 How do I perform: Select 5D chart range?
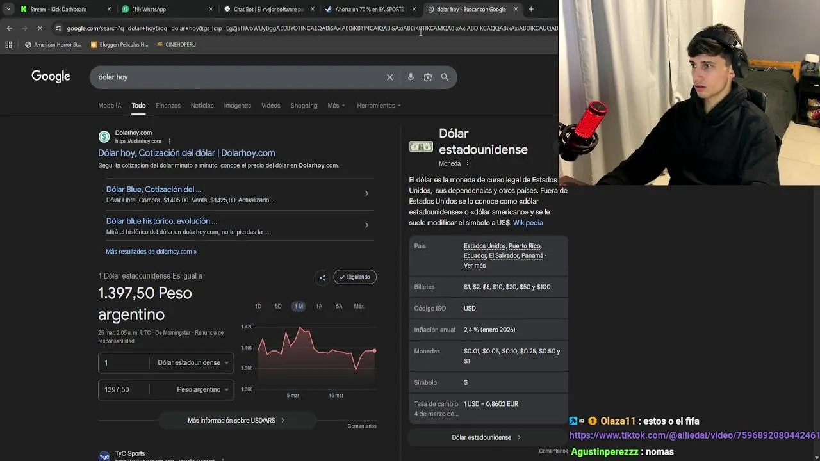(278, 307)
